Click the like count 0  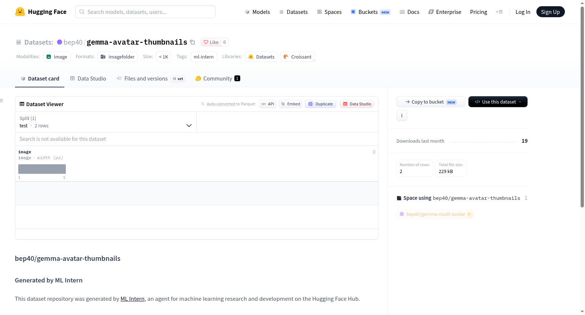pos(224,42)
